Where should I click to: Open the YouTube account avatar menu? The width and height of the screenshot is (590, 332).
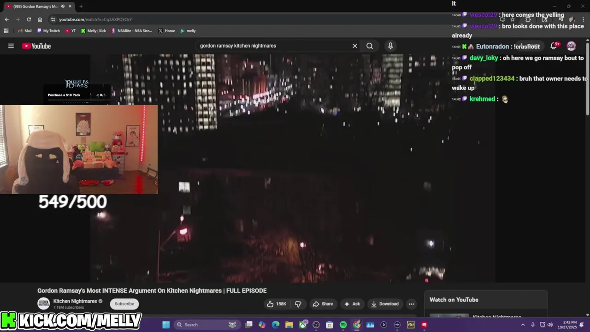571,46
